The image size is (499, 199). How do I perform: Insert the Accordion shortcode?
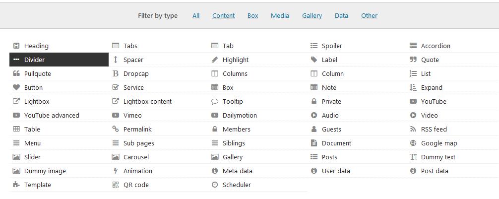(436, 46)
